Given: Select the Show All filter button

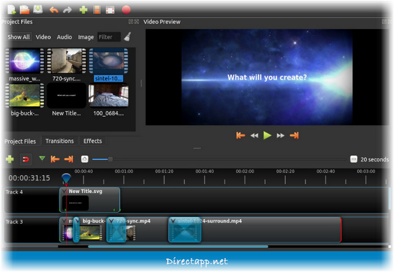Looking at the screenshot, I should click(19, 37).
